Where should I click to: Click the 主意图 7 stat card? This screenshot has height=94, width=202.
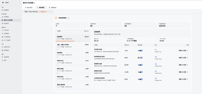(x=71, y=25)
